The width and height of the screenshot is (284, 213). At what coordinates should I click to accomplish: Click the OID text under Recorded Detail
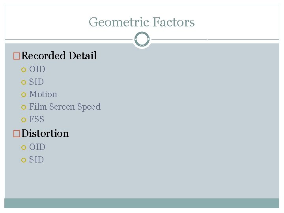(x=37, y=69)
